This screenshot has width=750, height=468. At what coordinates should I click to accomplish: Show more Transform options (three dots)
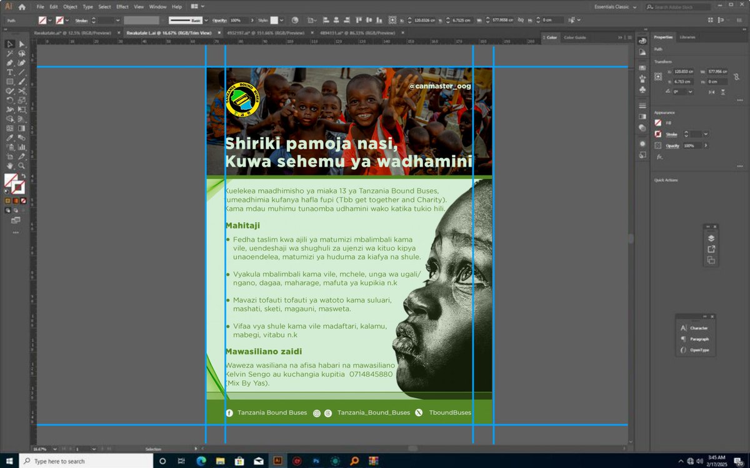(740, 100)
